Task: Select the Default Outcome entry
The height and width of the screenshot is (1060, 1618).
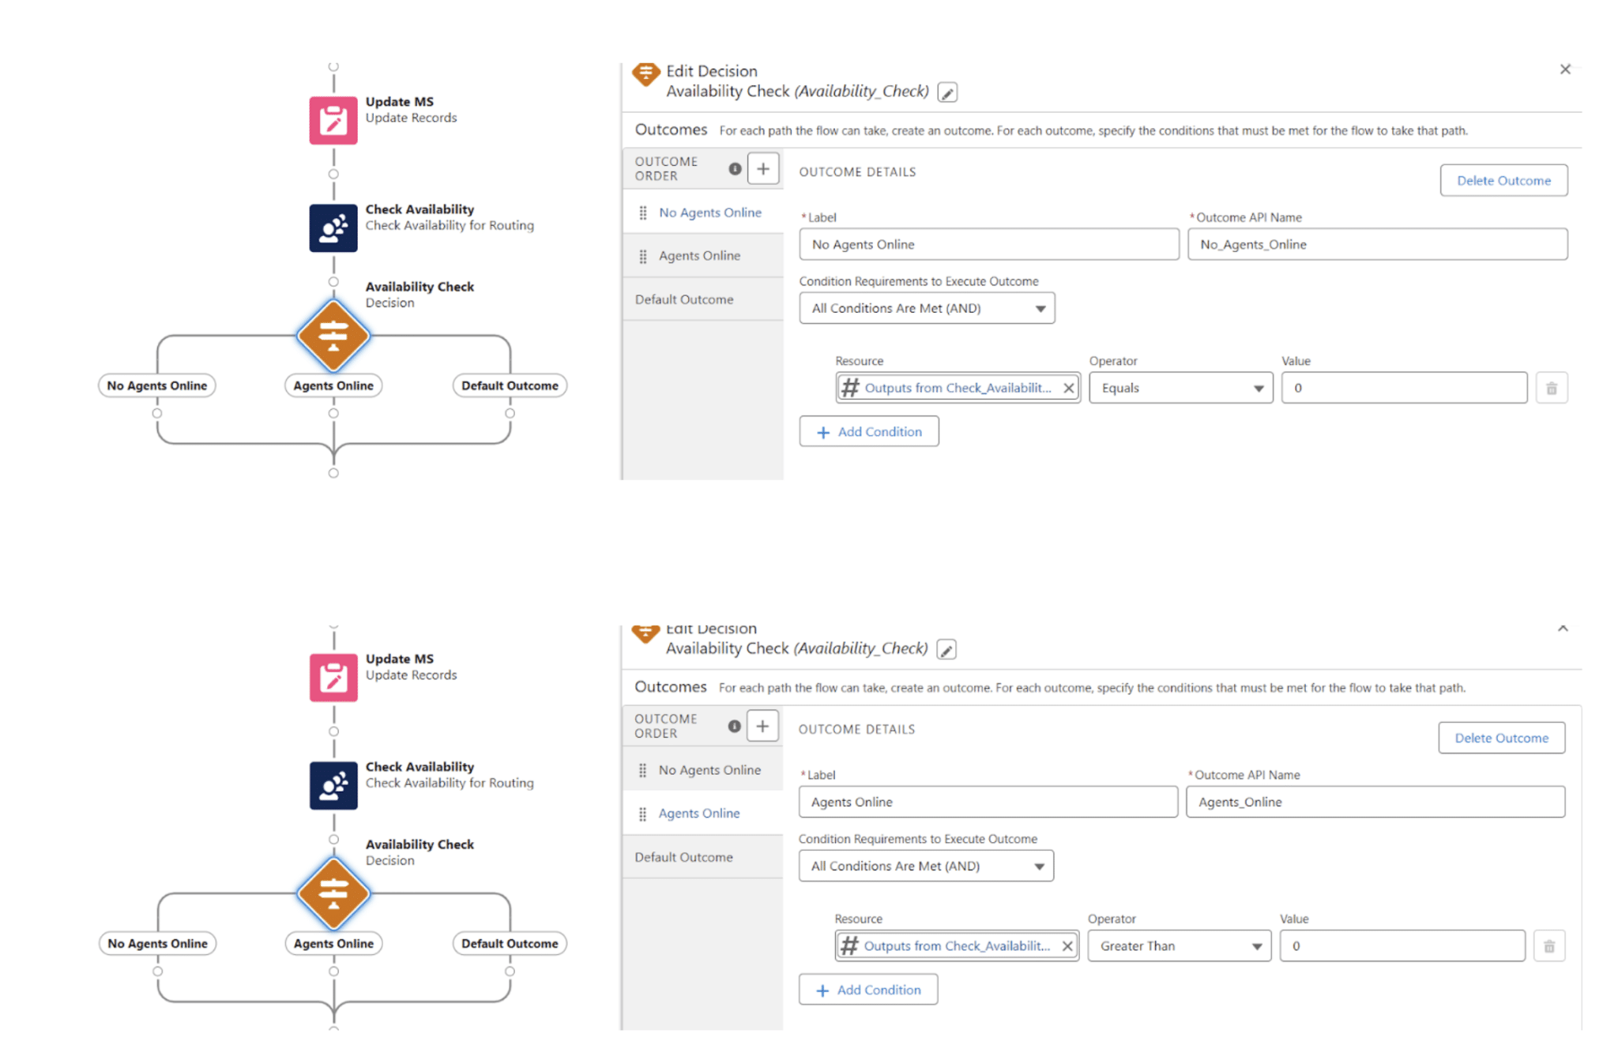Action: pos(684,299)
